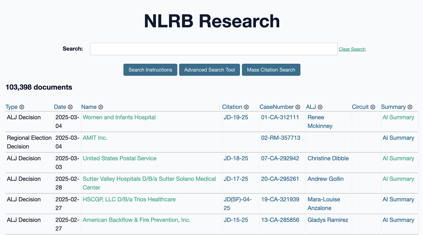
Task: Open American Backflow & Fire Prevention decision
Action: point(137,220)
